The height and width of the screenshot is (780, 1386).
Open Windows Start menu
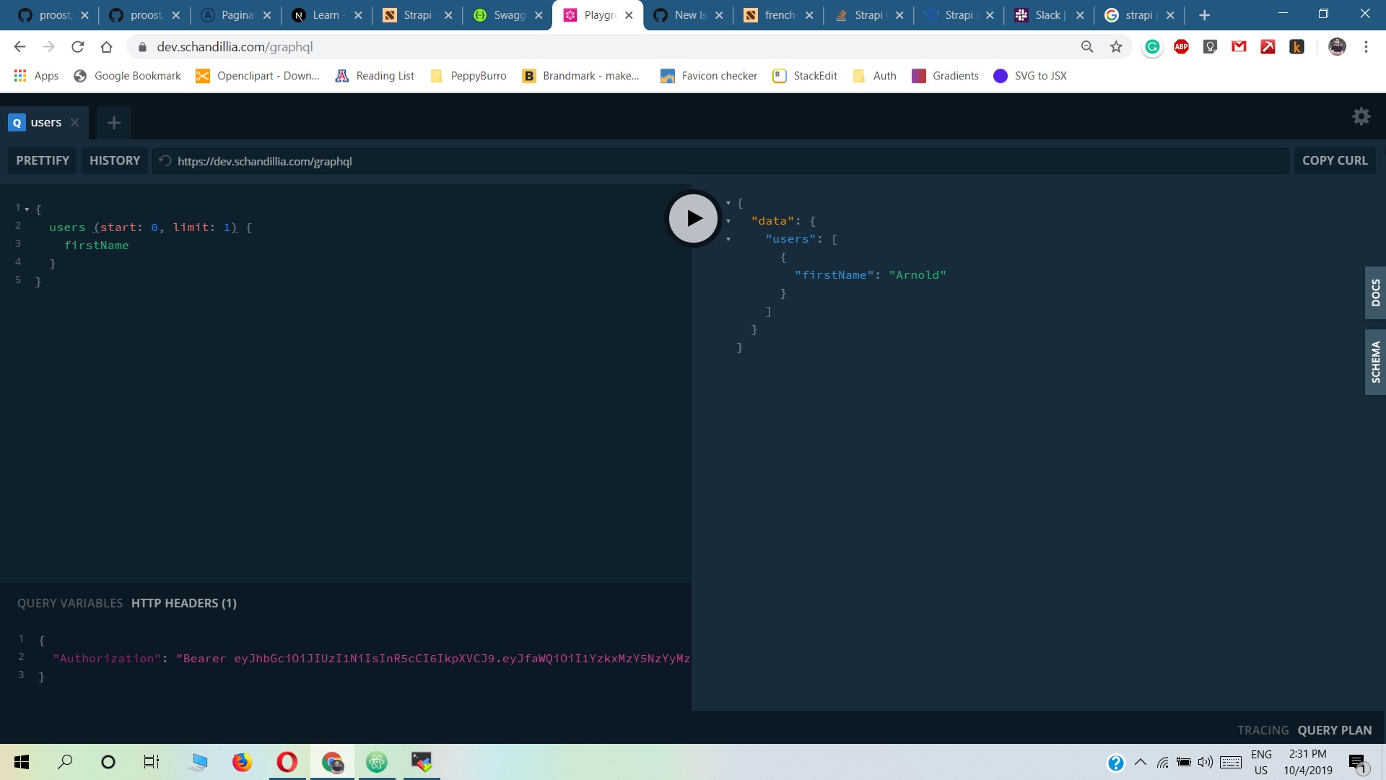[22, 762]
